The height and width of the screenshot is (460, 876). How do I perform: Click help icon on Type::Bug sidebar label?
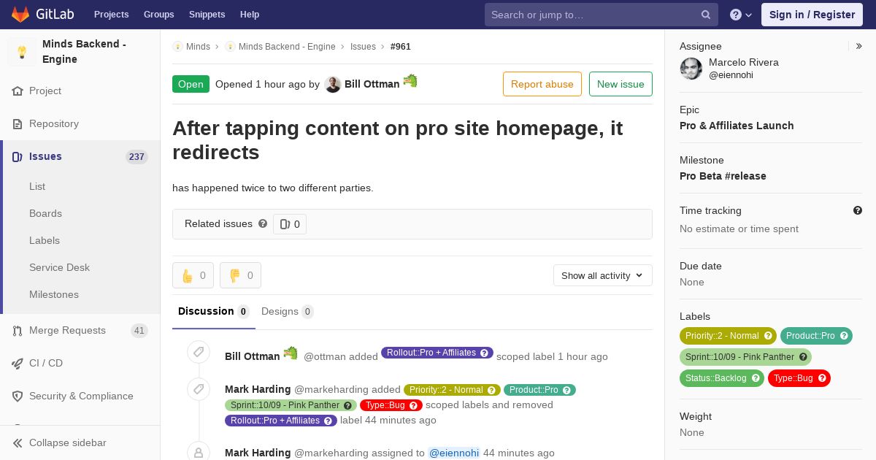click(x=822, y=378)
